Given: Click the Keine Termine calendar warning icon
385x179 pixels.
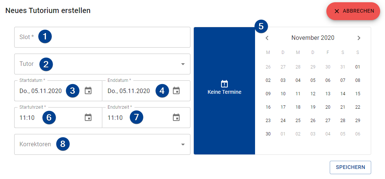Looking at the screenshot, I should (224, 84).
